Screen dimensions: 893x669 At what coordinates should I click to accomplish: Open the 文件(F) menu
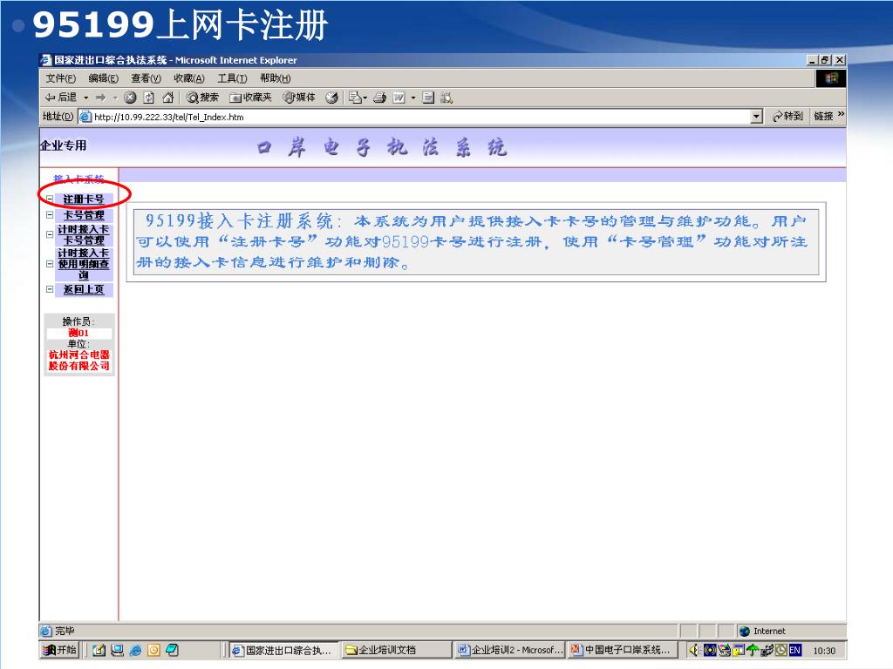point(60,78)
